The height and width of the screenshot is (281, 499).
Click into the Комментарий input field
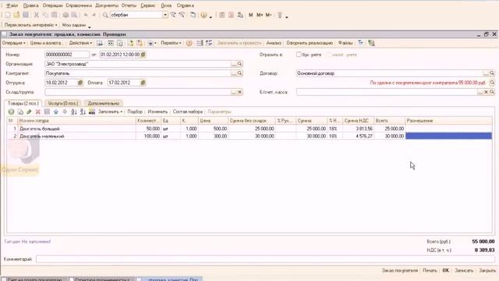tap(265, 259)
